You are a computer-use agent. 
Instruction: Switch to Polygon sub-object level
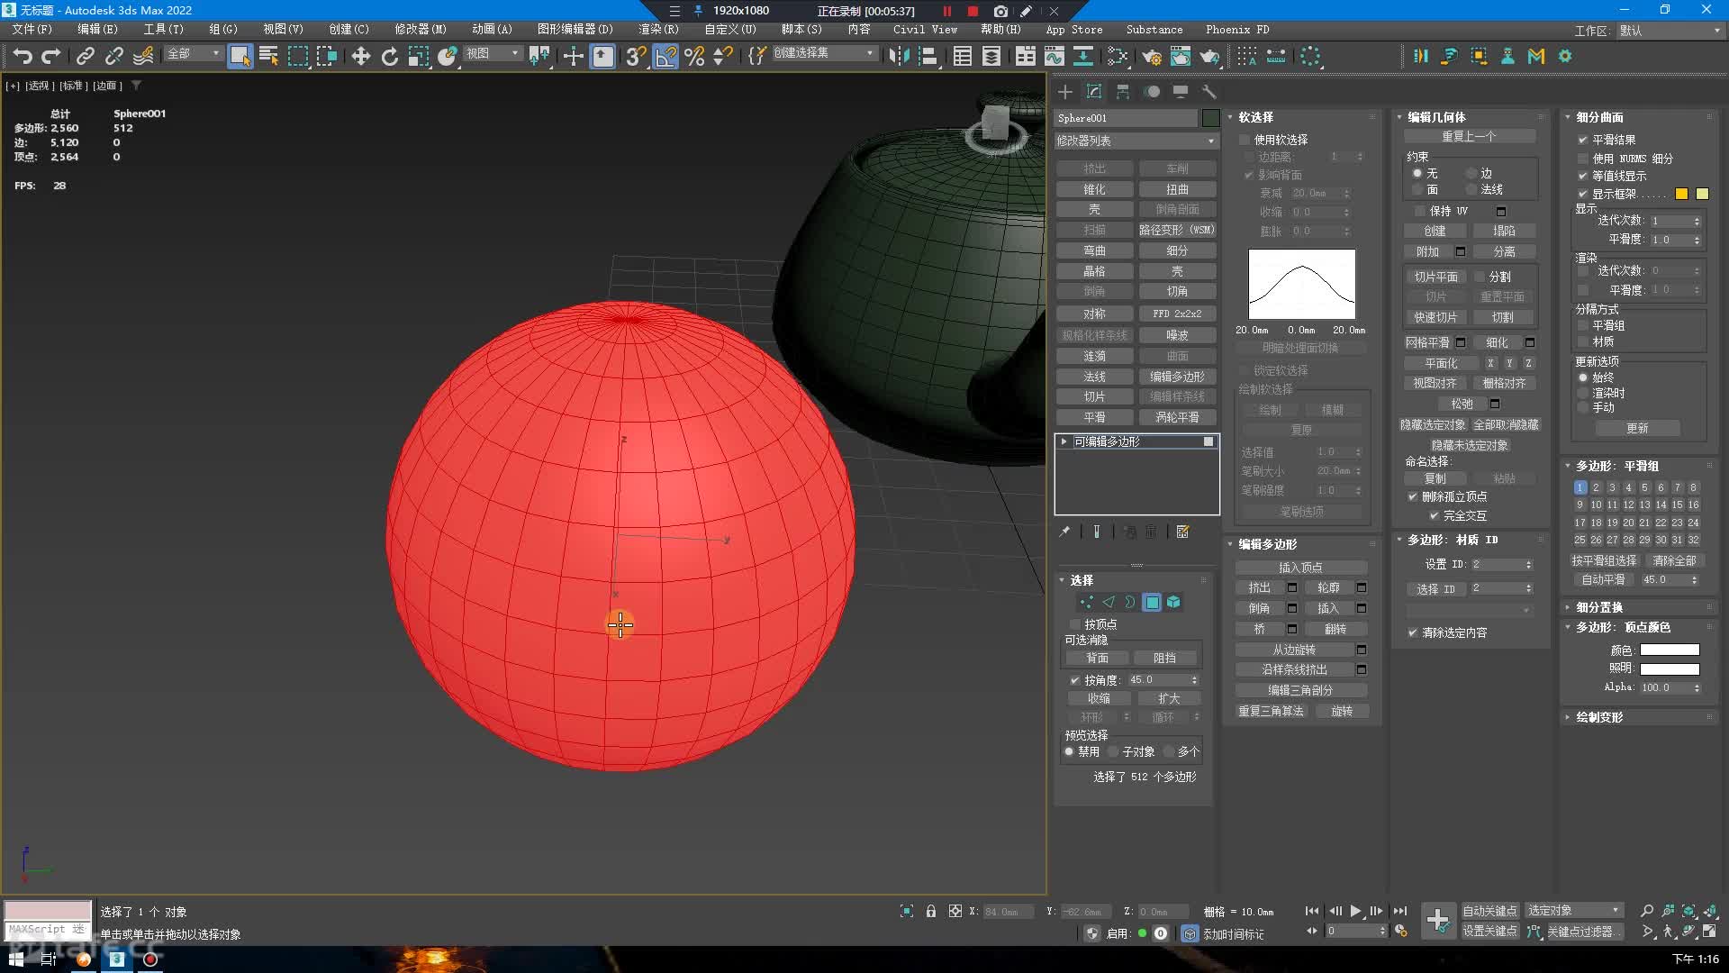click(x=1152, y=602)
